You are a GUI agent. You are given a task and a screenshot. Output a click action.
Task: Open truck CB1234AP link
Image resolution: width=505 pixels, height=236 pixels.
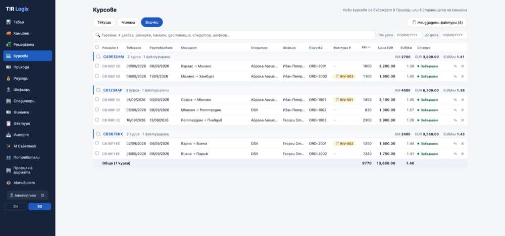point(113,90)
